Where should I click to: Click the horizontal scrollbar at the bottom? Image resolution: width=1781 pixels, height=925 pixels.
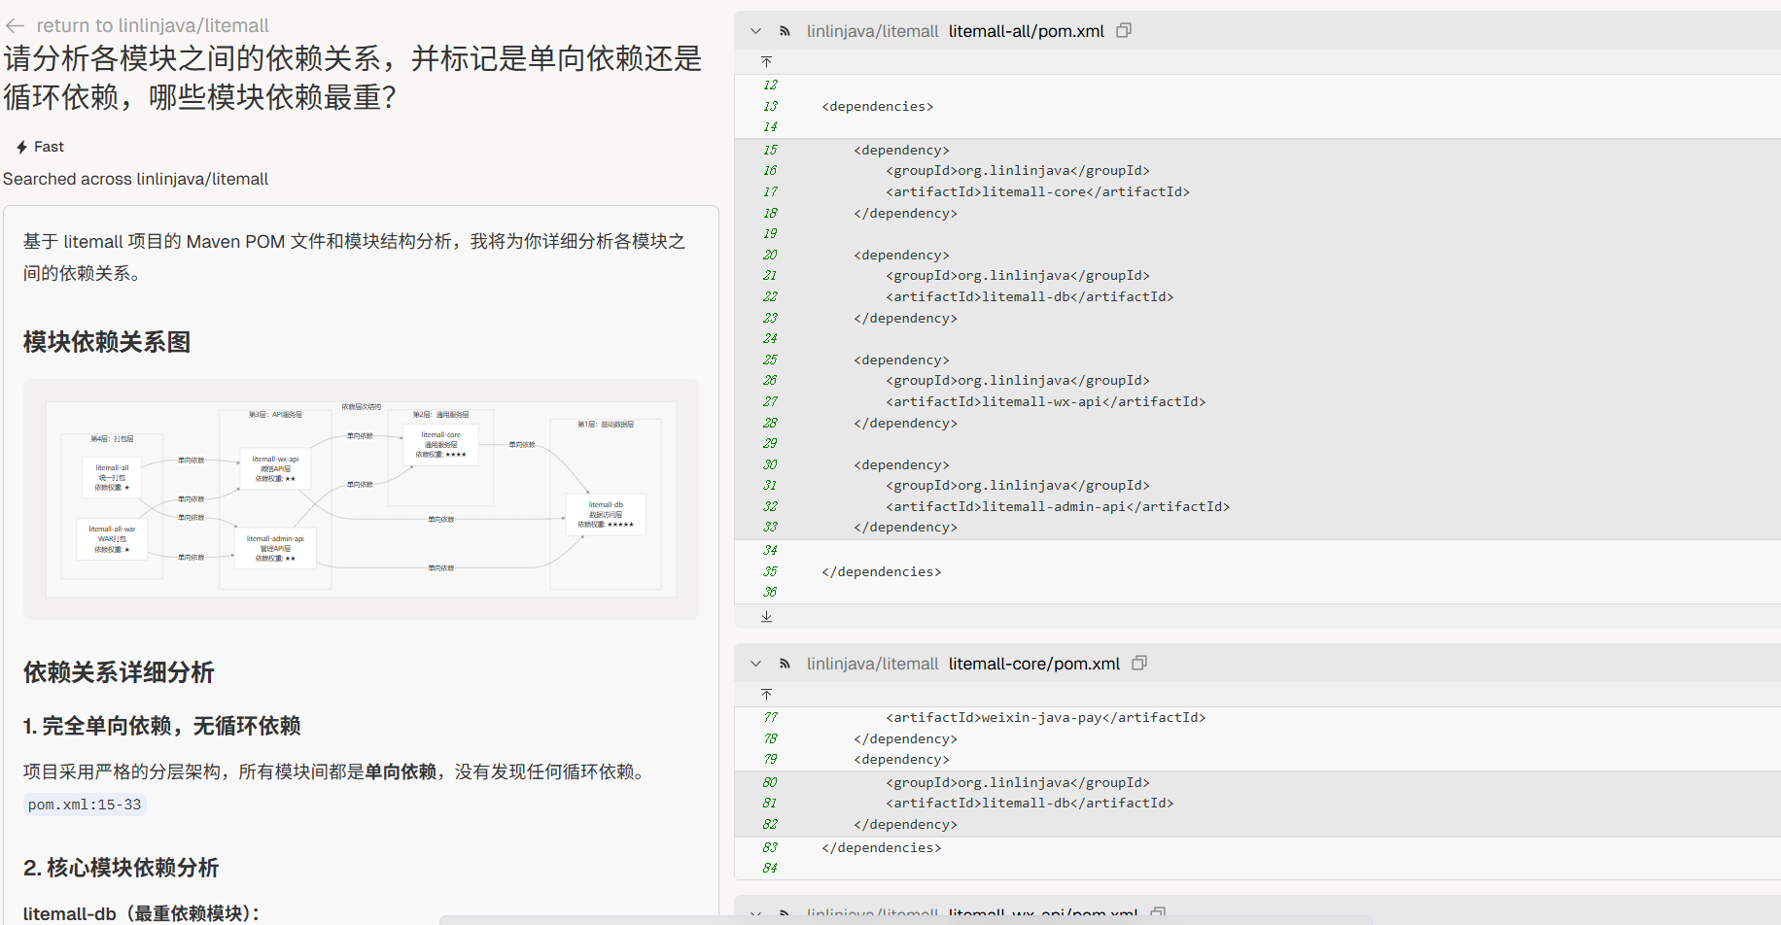[904, 919]
